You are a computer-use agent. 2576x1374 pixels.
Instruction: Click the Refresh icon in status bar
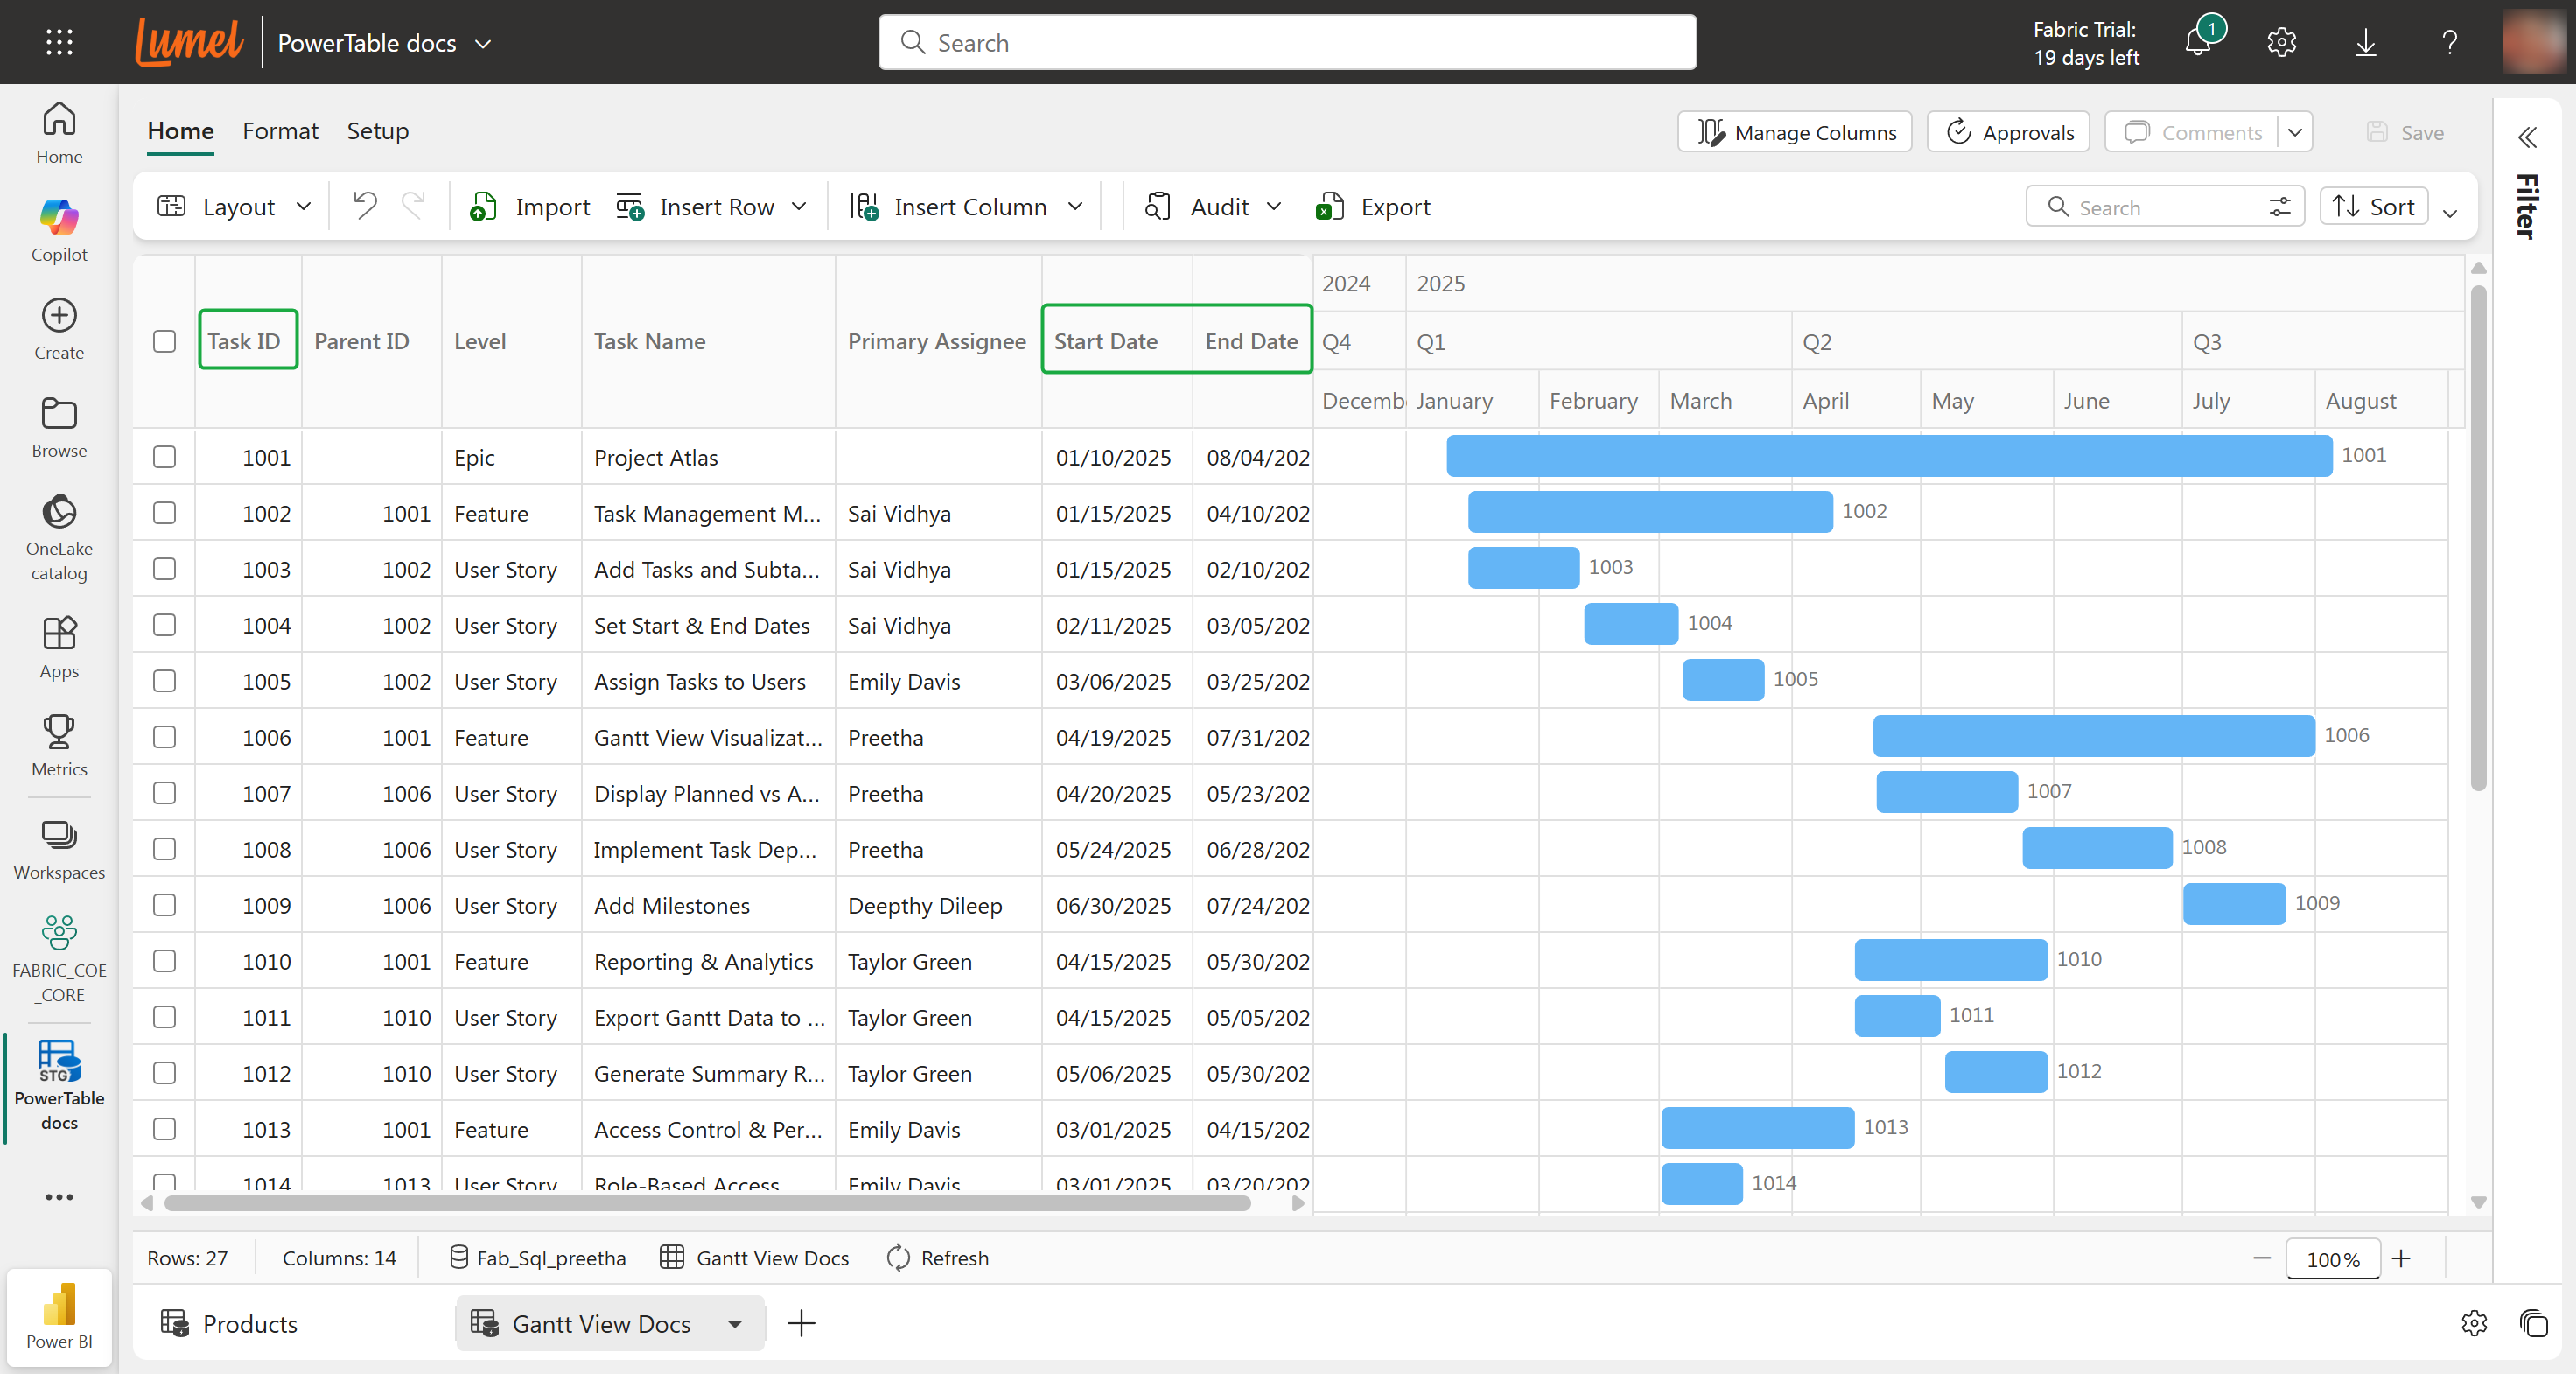pos(898,1258)
